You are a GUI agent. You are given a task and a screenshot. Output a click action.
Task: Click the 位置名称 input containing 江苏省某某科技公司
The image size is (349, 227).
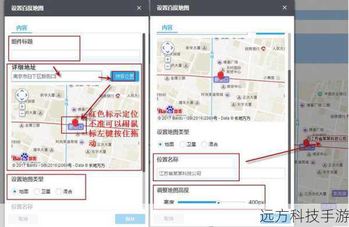222,173
